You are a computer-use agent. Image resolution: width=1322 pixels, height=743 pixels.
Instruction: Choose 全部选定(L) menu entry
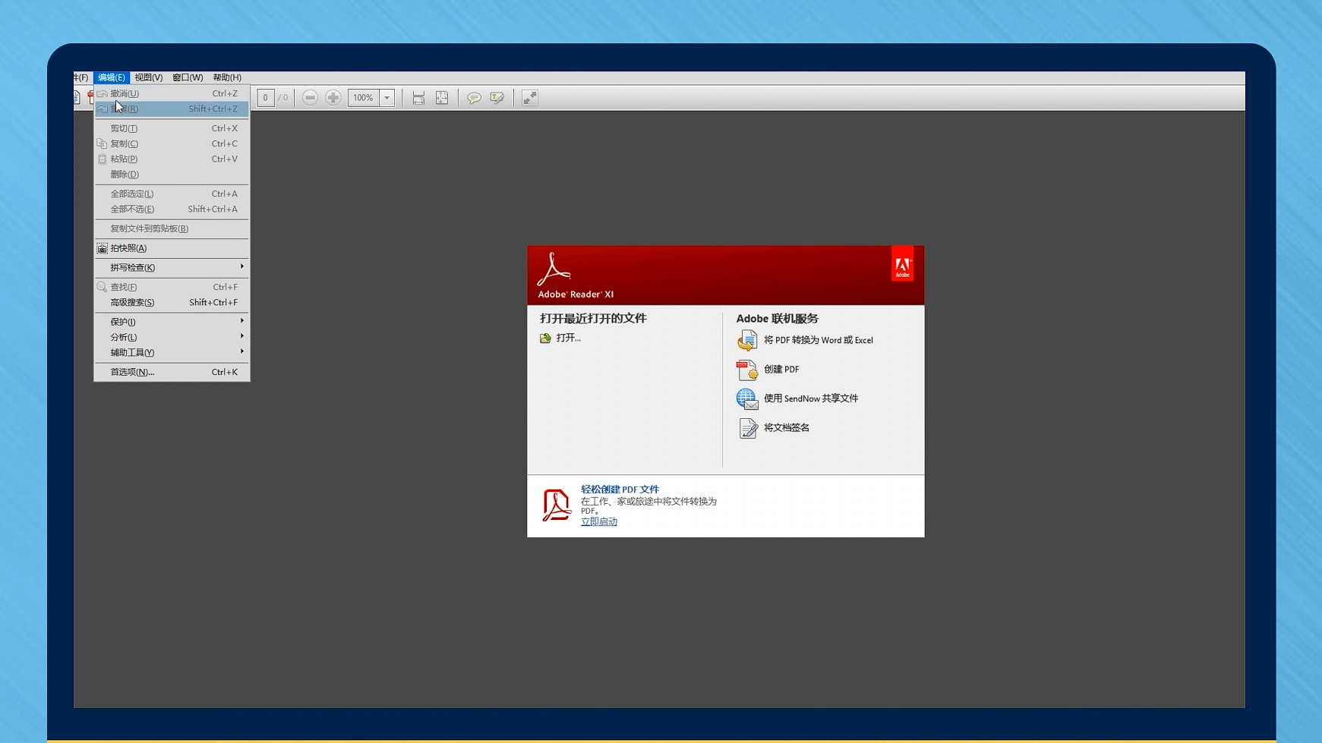click(x=172, y=194)
